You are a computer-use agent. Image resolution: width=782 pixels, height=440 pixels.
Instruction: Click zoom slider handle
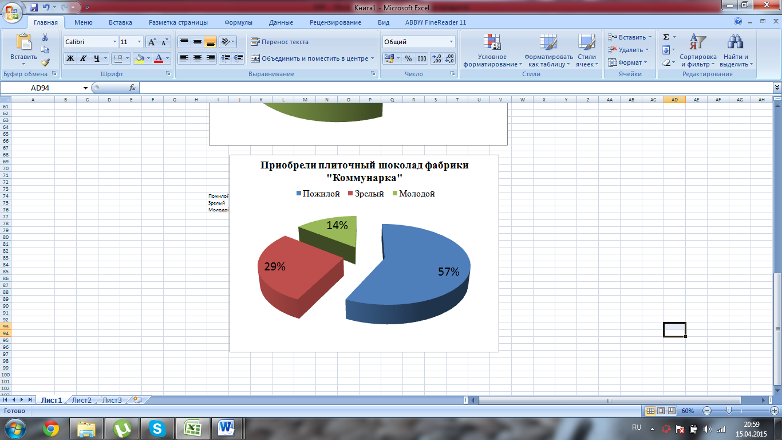point(728,411)
